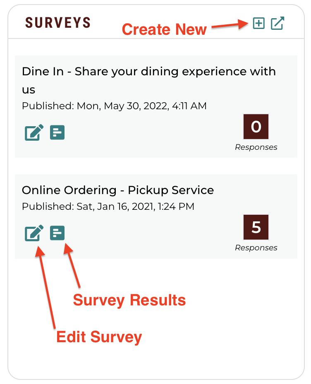Edit the Online Ordering Pickup Service survey
The height and width of the screenshot is (384, 311).
(x=34, y=233)
